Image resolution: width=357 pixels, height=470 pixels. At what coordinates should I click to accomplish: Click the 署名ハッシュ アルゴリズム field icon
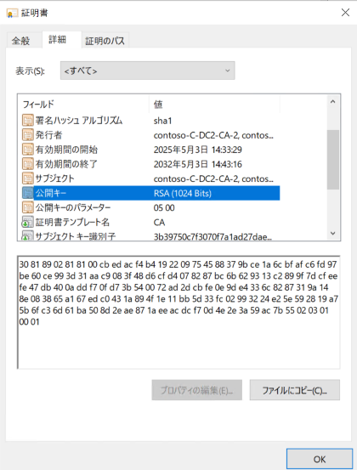[27, 121]
